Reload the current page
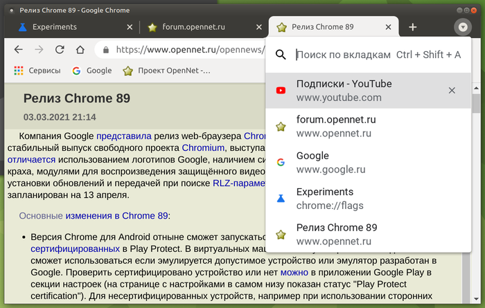Image resolution: width=485 pixels, height=308 pixels. click(x=60, y=49)
